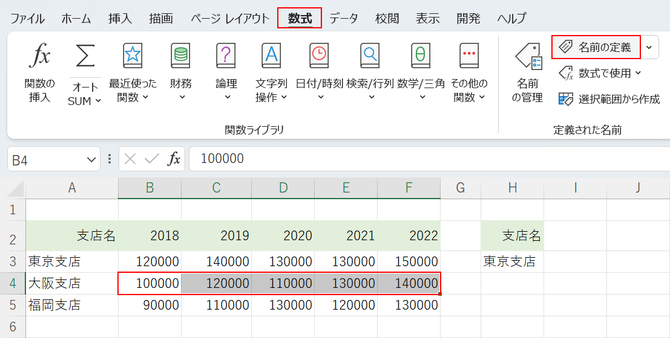The image size is (670, 338).
Task: Open the ページ レイアウト tab
Action: tap(230, 18)
